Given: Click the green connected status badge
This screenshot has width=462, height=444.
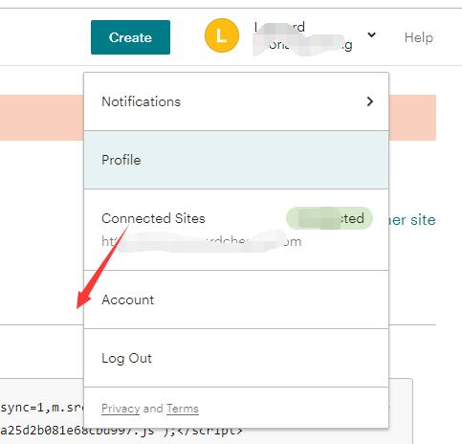Looking at the screenshot, I should click(x=329, y=218).
